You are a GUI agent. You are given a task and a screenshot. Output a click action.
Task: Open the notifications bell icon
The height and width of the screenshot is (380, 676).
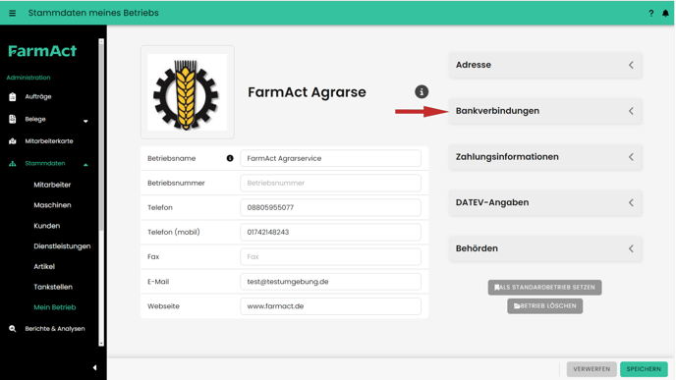(x=665, y=13)
